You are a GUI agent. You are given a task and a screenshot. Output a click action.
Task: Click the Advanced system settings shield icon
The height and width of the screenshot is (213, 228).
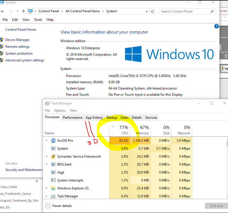(2, 60)
